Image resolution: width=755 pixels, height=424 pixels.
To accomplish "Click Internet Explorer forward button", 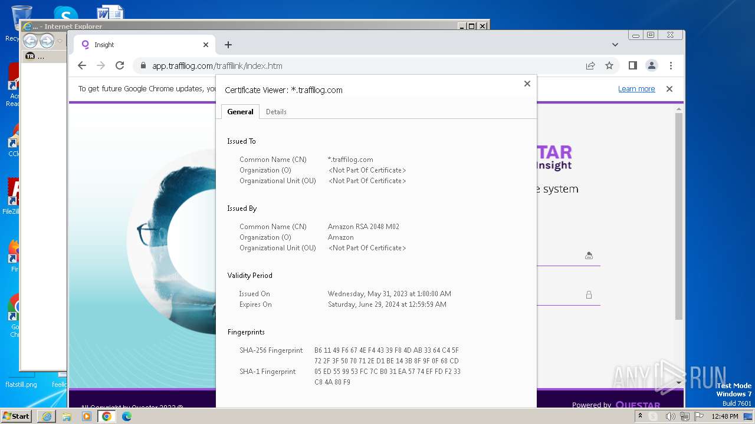I will (47, 41).
